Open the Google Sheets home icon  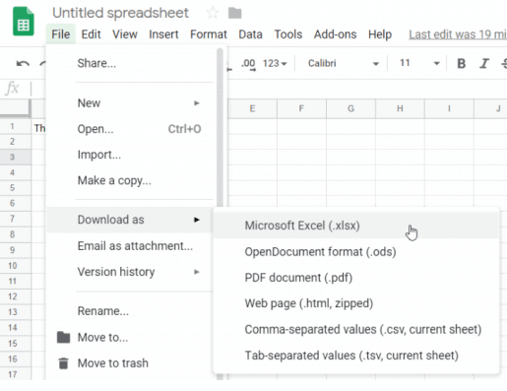(24, 22)
